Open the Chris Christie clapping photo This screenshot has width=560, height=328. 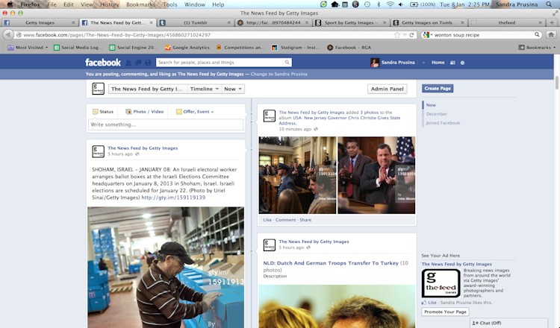tap(376, 175)
